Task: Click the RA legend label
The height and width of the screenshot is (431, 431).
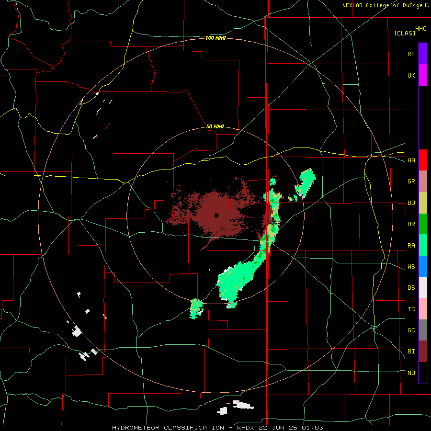Action: pyautogui.click(x=411, y=246)
